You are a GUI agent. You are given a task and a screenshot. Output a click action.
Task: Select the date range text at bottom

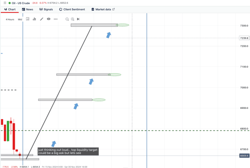click(x=64, y=167)
